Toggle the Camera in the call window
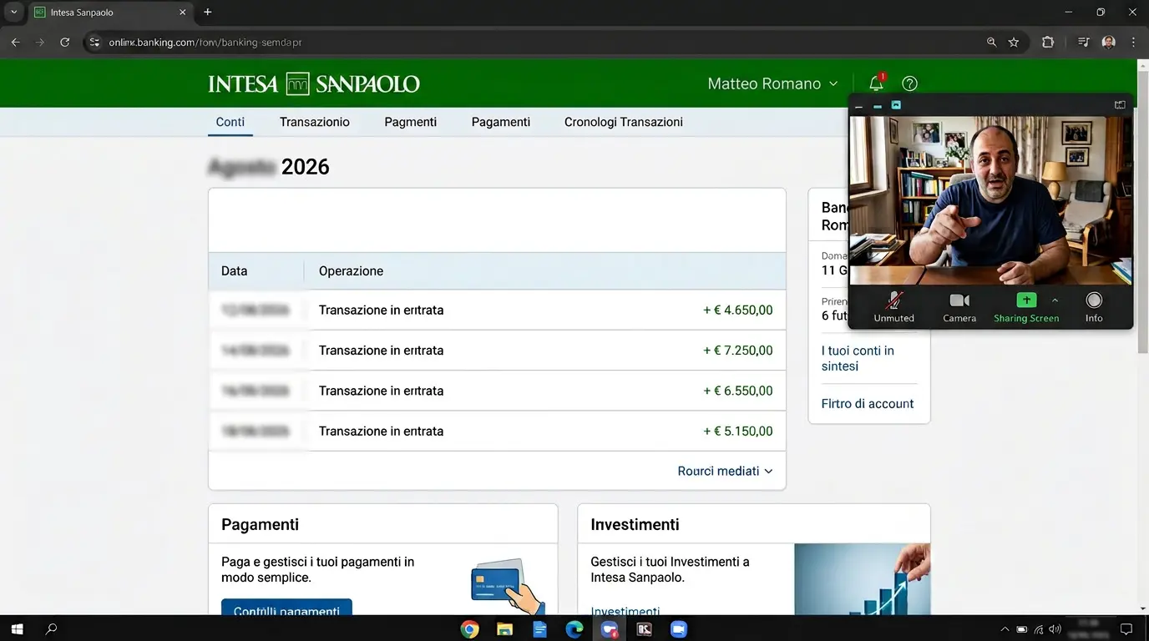The width and height of the screenshot is (1149, 641). (x=959, y=308)
